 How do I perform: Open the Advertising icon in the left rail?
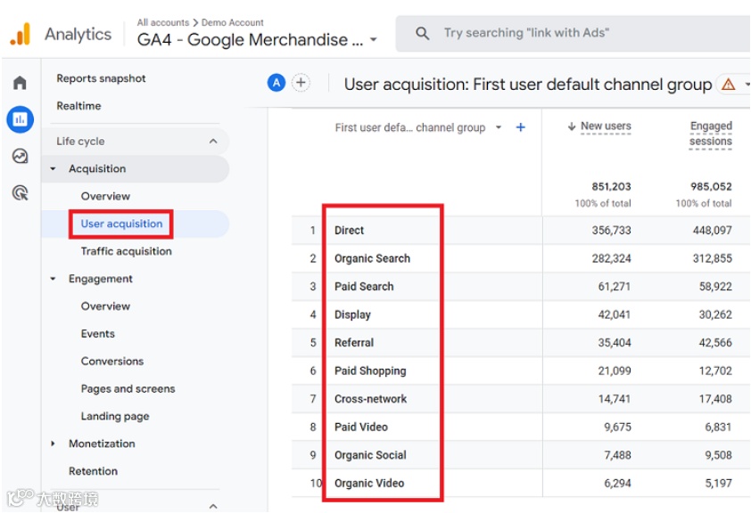20,192
